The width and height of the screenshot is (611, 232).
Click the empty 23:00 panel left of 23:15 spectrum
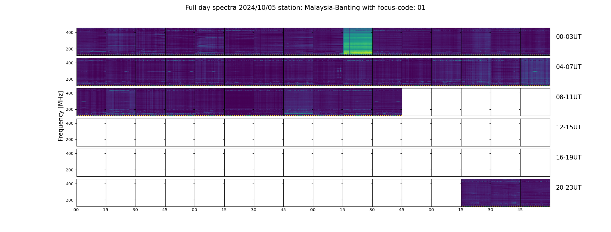[x=446, y=193]
